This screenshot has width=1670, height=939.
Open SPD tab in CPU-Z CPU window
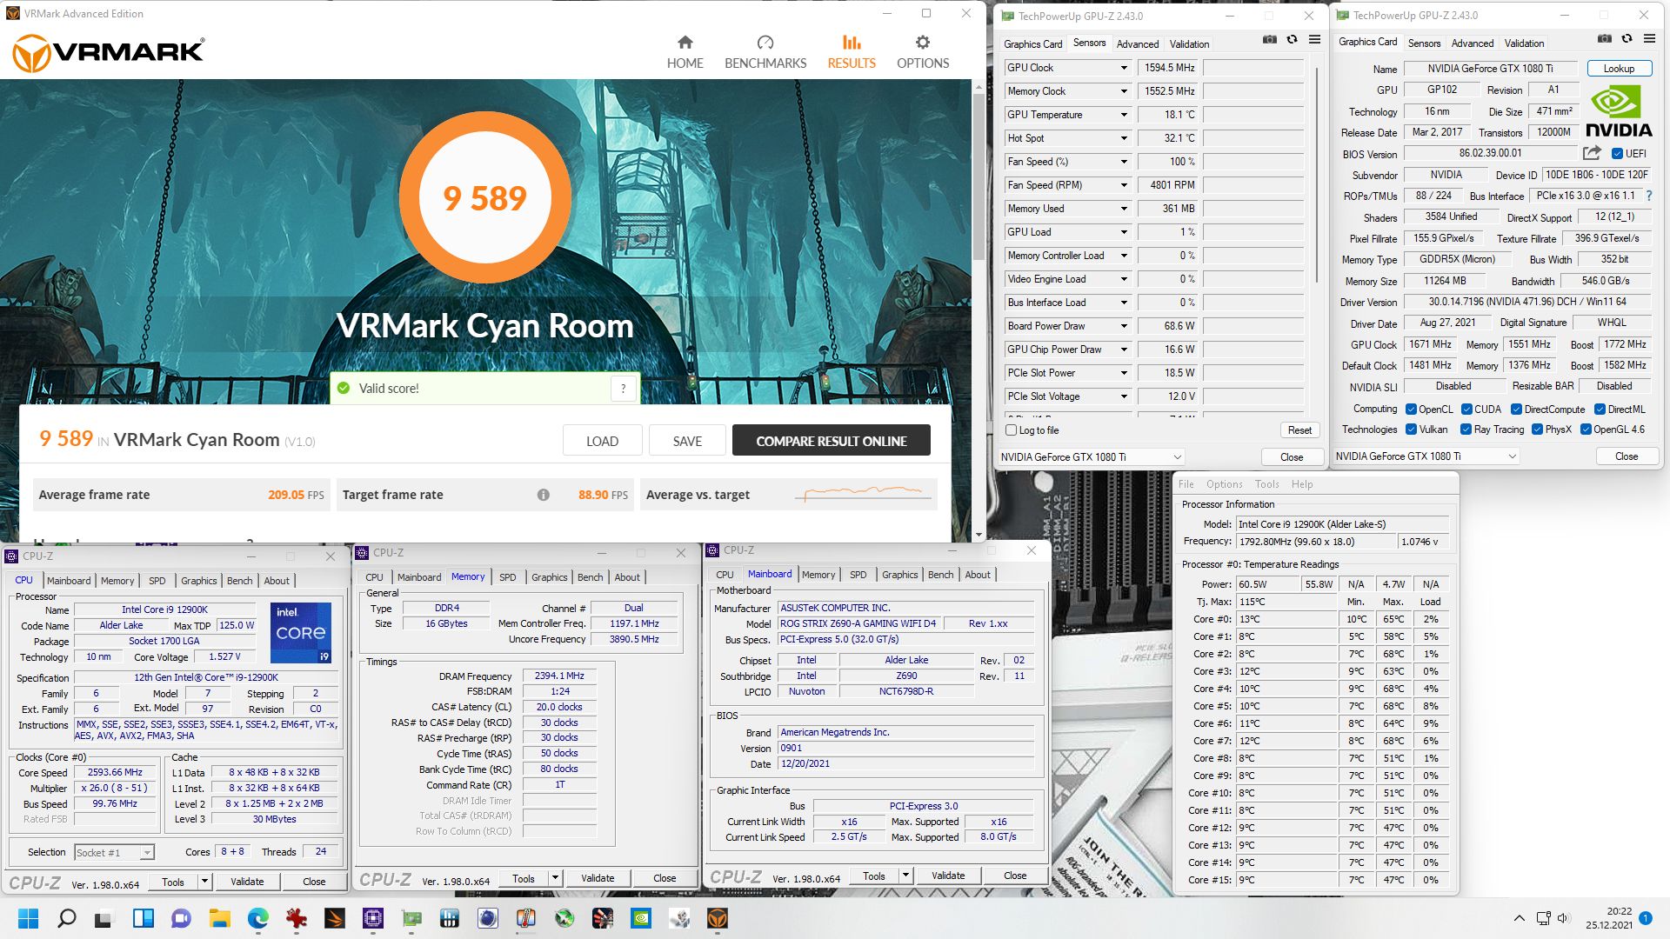click(x=157, y=581)
